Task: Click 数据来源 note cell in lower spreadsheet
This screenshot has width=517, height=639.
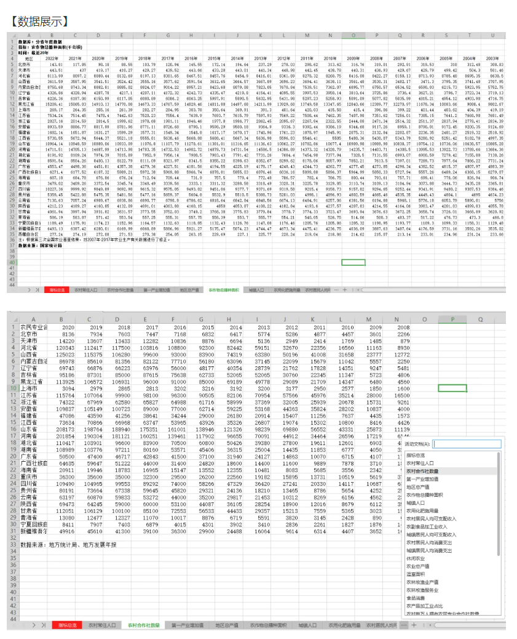Action: (68, 544)
